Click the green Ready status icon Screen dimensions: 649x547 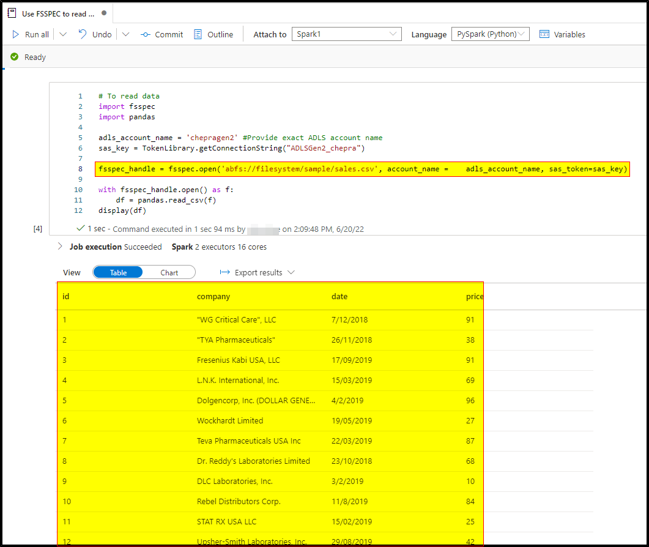pos(15,57)
